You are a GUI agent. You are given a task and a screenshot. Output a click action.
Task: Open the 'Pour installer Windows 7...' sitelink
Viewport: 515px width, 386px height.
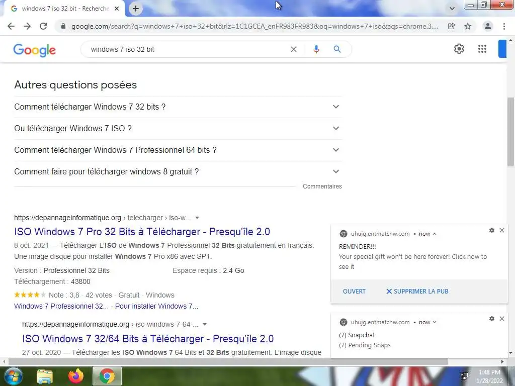(x=157, y=306)
